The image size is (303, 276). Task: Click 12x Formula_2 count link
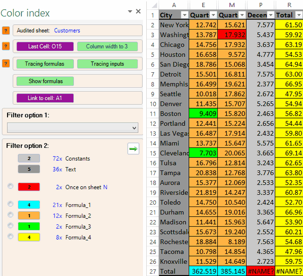[x=57, y=216]
